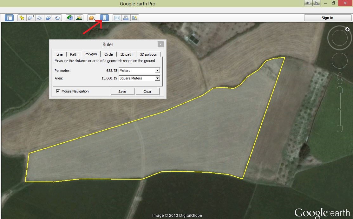Click the Sign in button
The image size is (353, 219).
327,18
